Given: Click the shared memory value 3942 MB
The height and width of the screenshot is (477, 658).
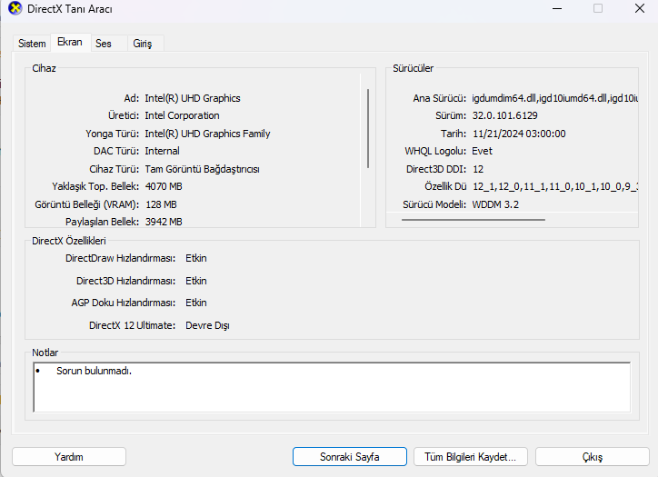Looking at the screenshot, I should click(164, 222).
